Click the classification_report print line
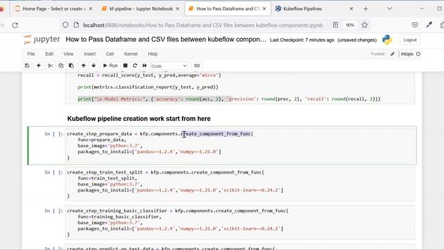This screenshot has width=444, height=250. pos(148,87)
